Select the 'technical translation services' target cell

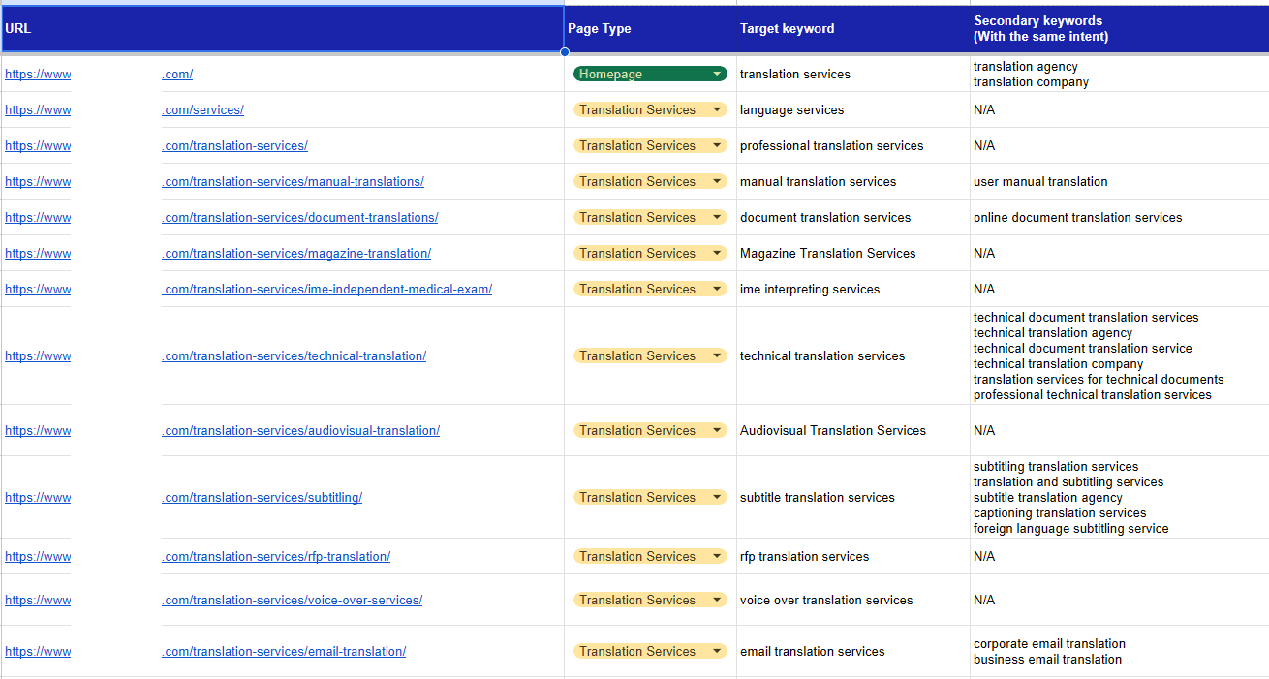point(853,355)
